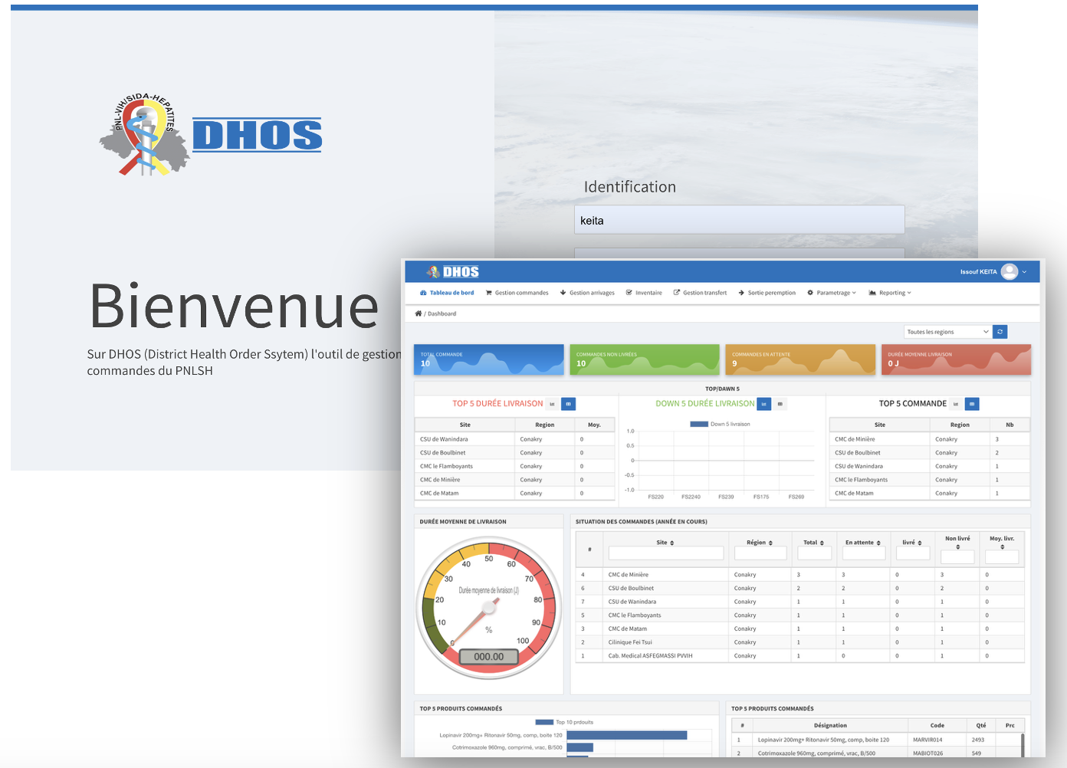Sort the situation table by En attente

[x=863, y=543]
